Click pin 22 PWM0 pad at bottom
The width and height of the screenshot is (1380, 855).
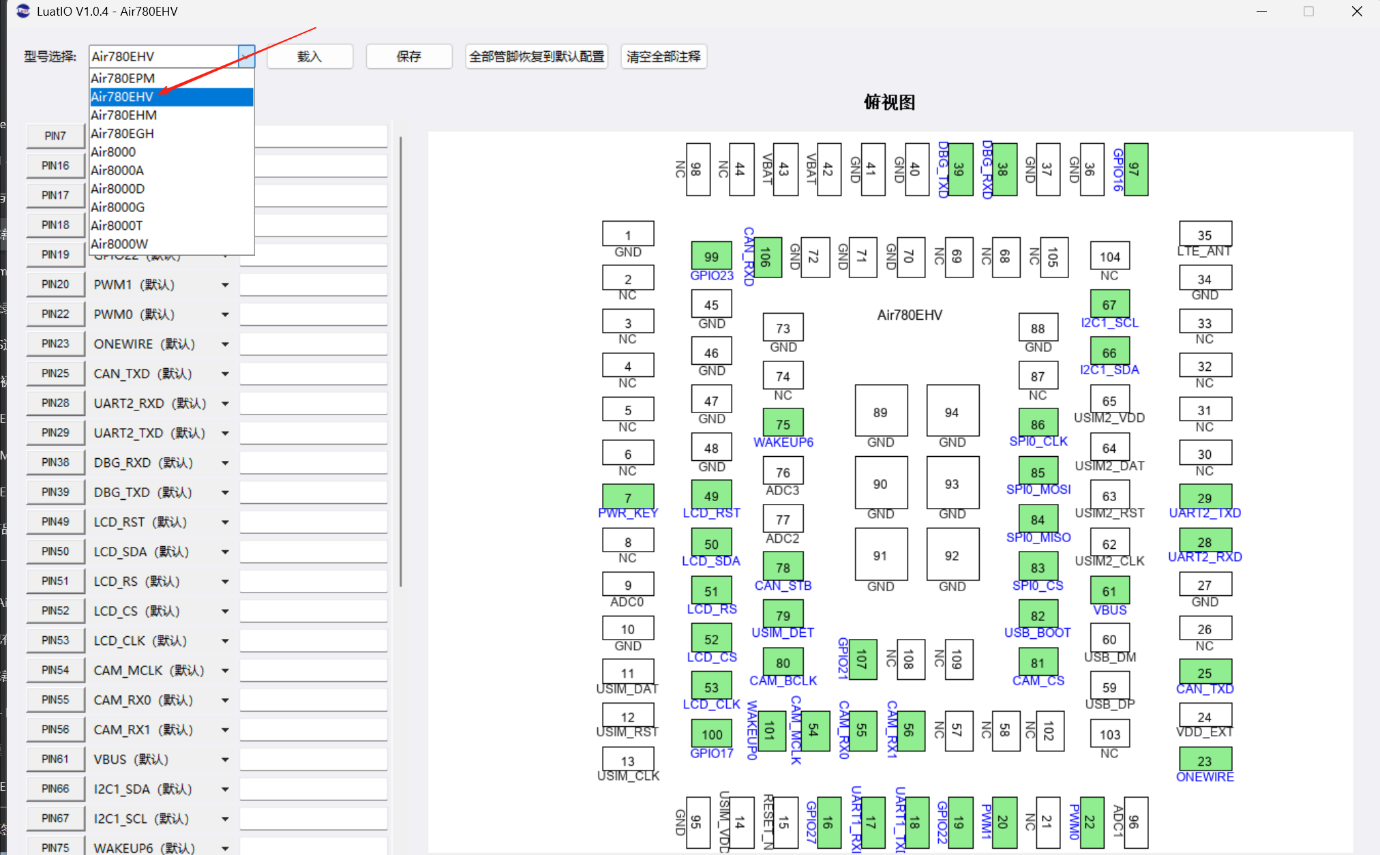1092,822
